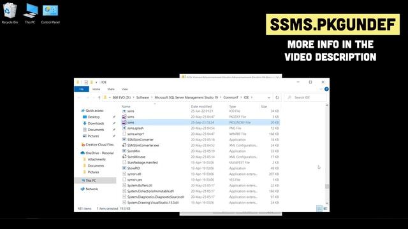Image resolution: width=408 pixels, height=229 pixels.
Task: Click the file list vertical scrollbar thumb
Action: coord(327,186)
